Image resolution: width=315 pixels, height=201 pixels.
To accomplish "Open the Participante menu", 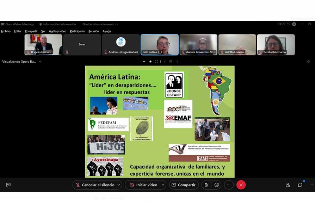I will click(78, 31).
